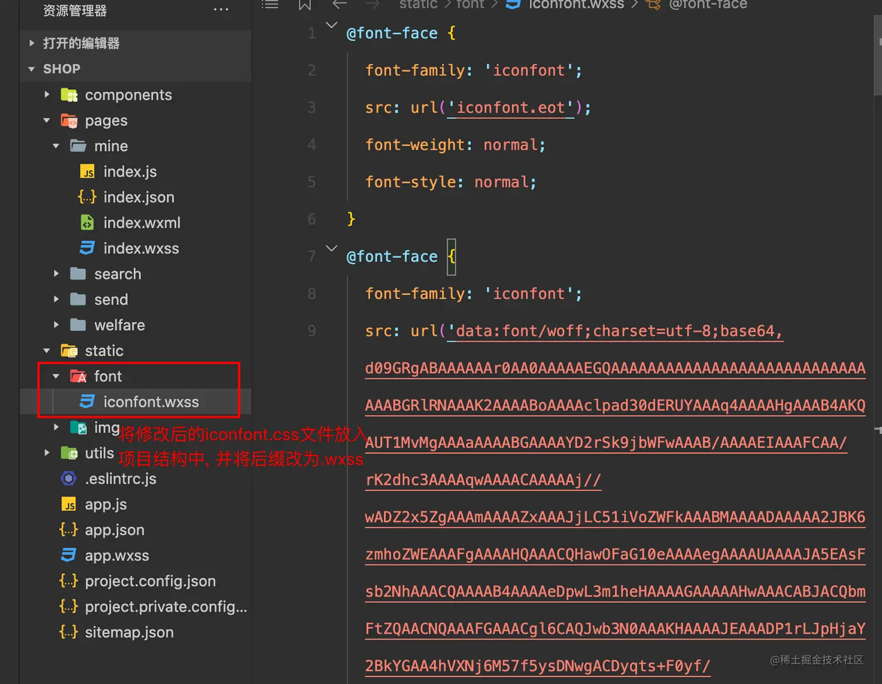
Task: Click the base64 line starting with rK2dhc3
Action: click(483, 480)
